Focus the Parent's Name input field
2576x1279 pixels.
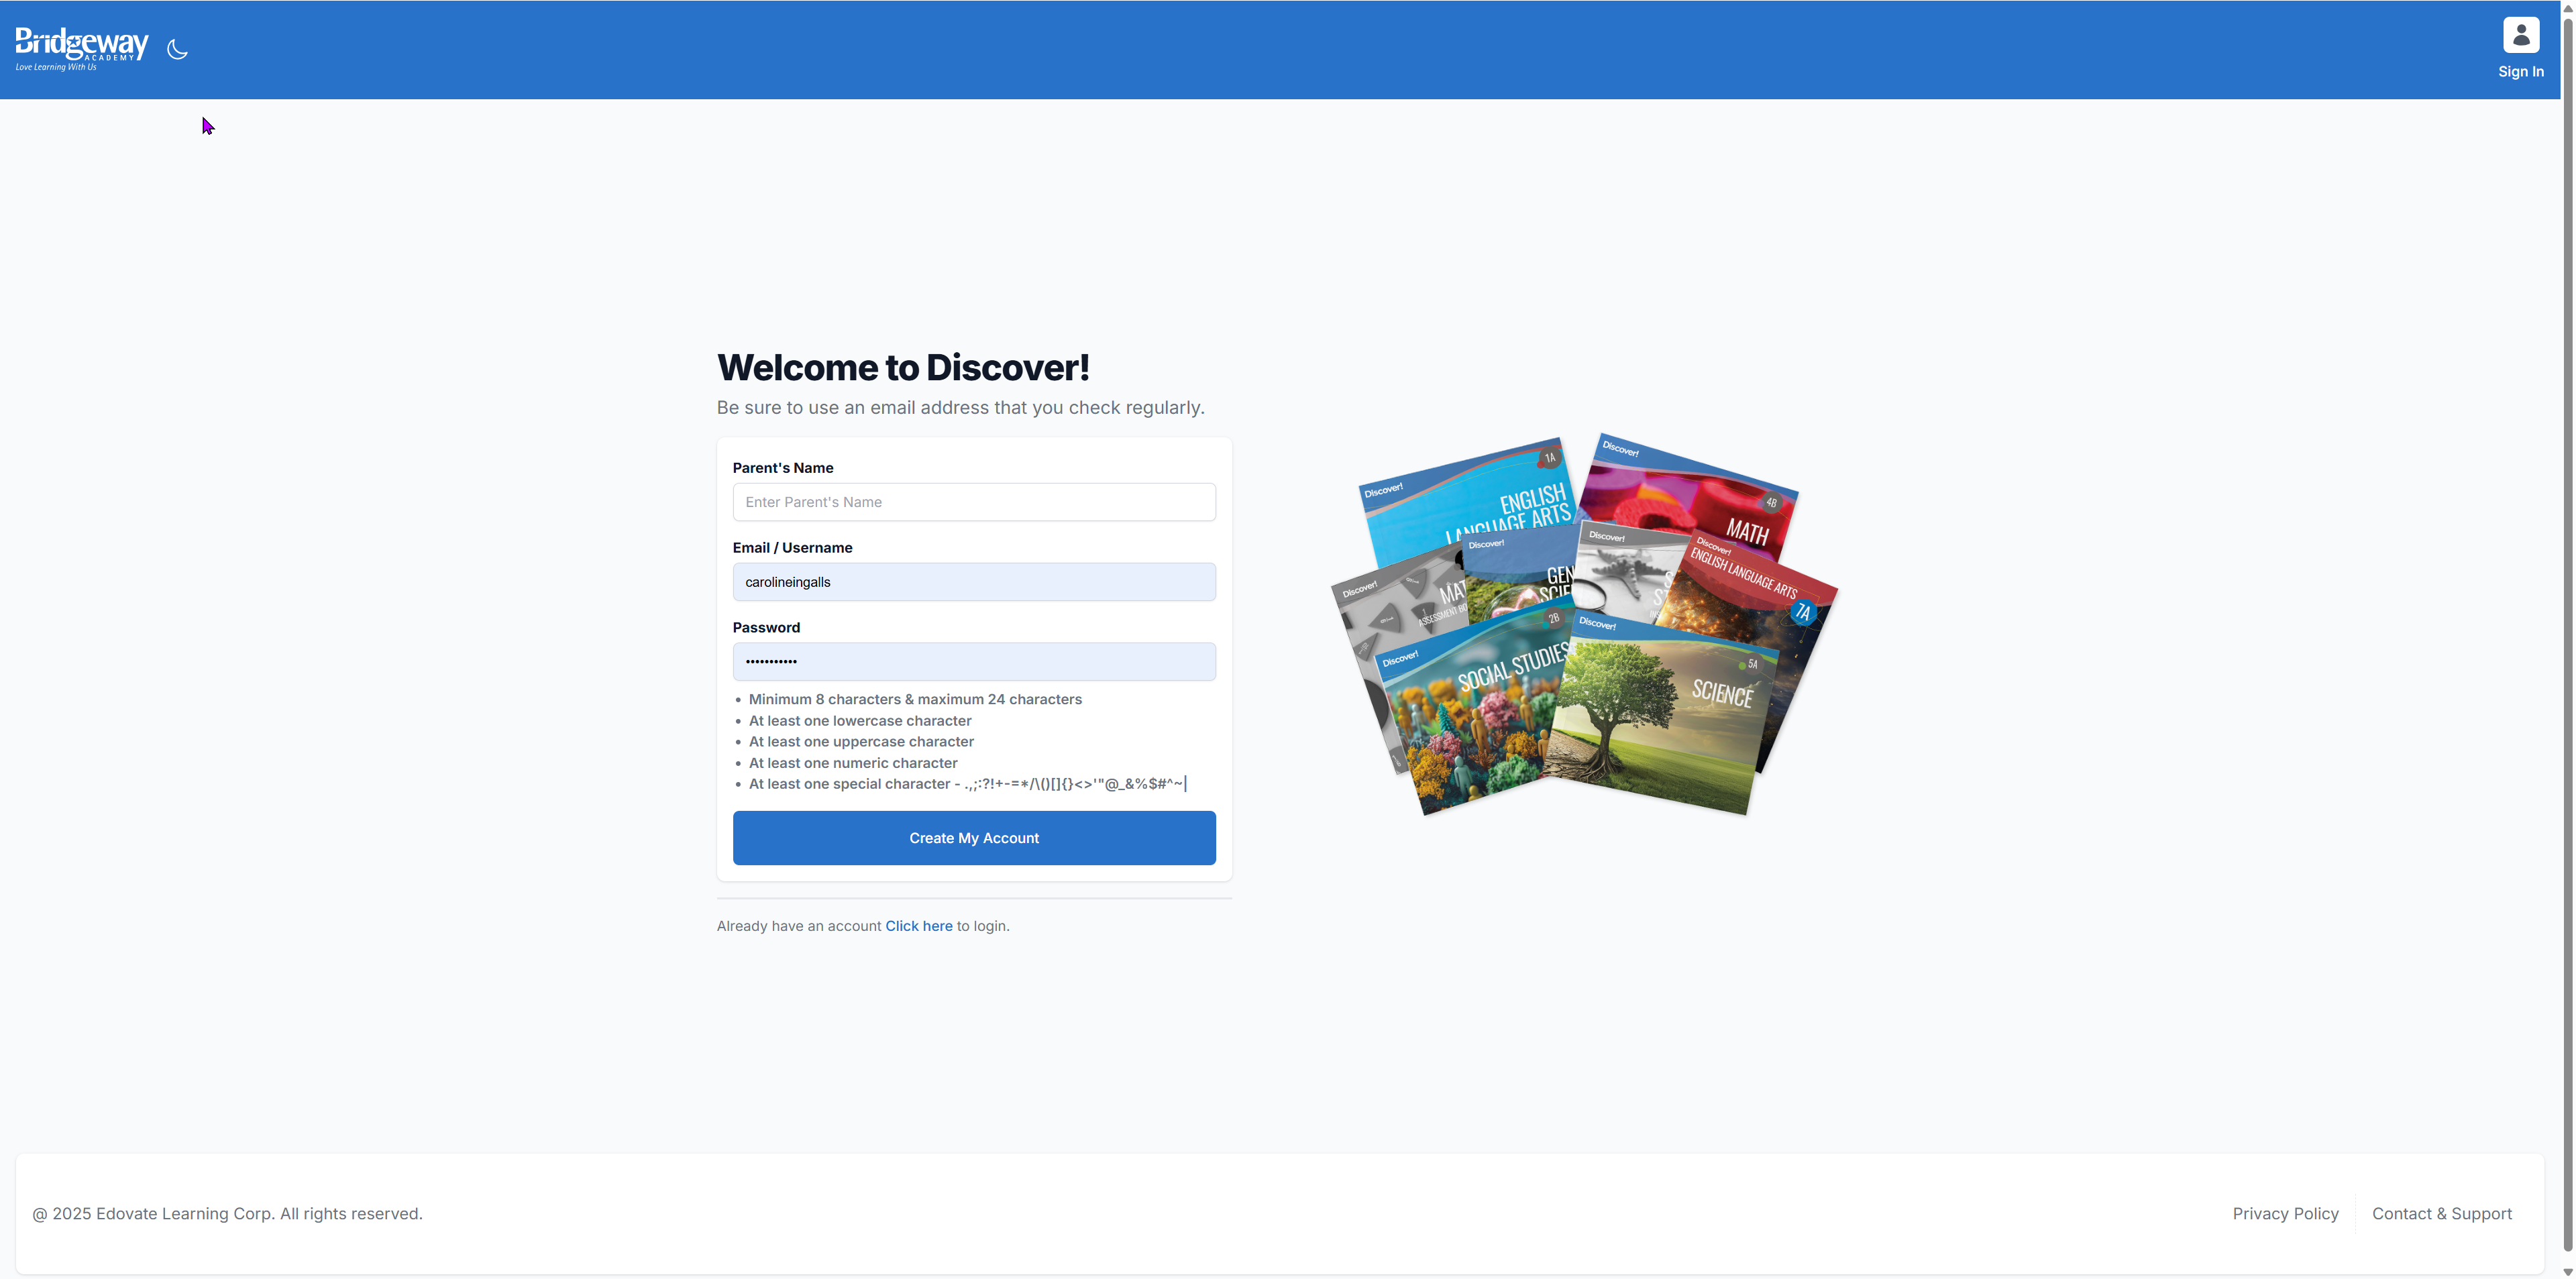tap(973, 502)
